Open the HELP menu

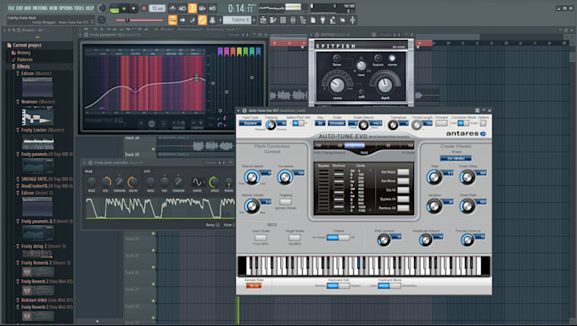tap(89, 8)
